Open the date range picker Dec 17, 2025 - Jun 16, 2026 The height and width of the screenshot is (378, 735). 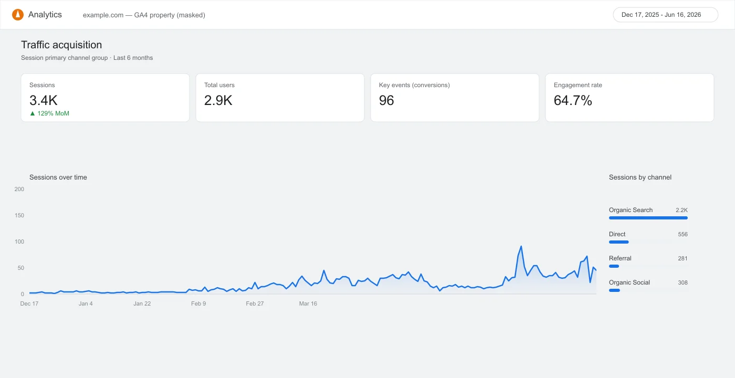coord(665,15)
